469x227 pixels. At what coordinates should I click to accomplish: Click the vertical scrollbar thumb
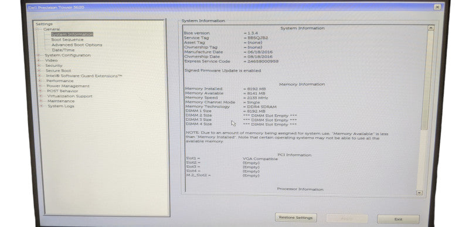(x=427, y=80)
